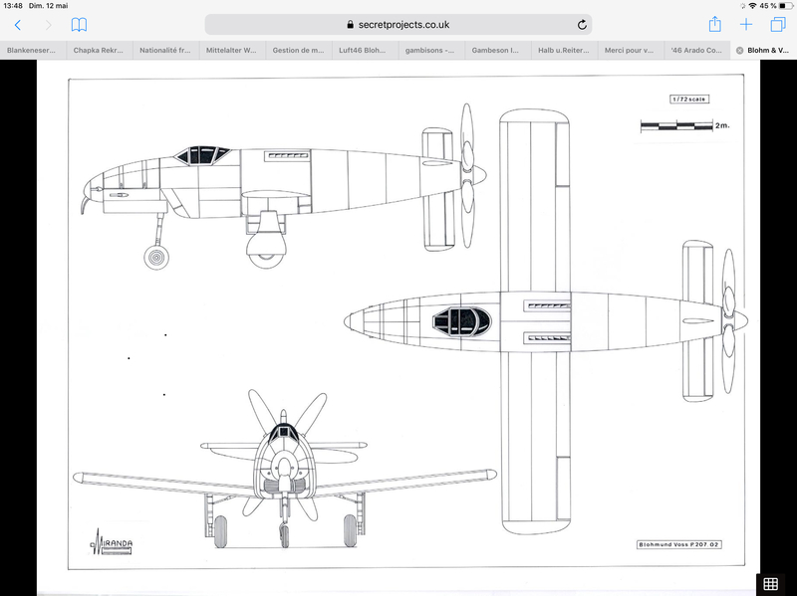
Task: Switch to the Chapka Rekr tab
Action: 99,50
